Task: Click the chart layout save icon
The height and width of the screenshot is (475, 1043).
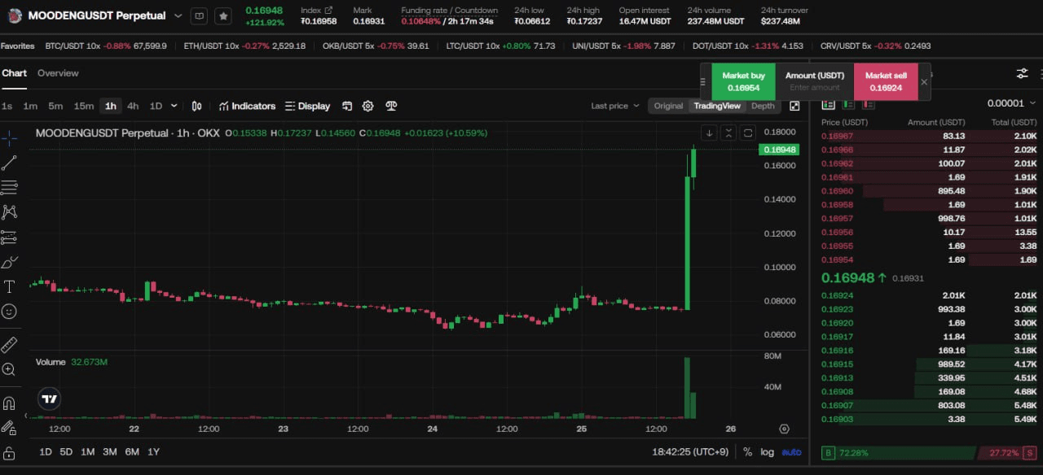Action: [346, 106]
